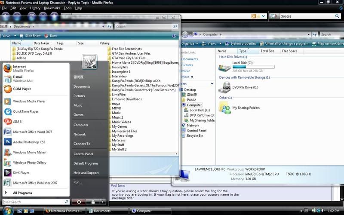Image resolution: width=344 pixels, height=215 pixels.
Task: Open Firefox address bar history dropdown
Action: click(264, 16)
